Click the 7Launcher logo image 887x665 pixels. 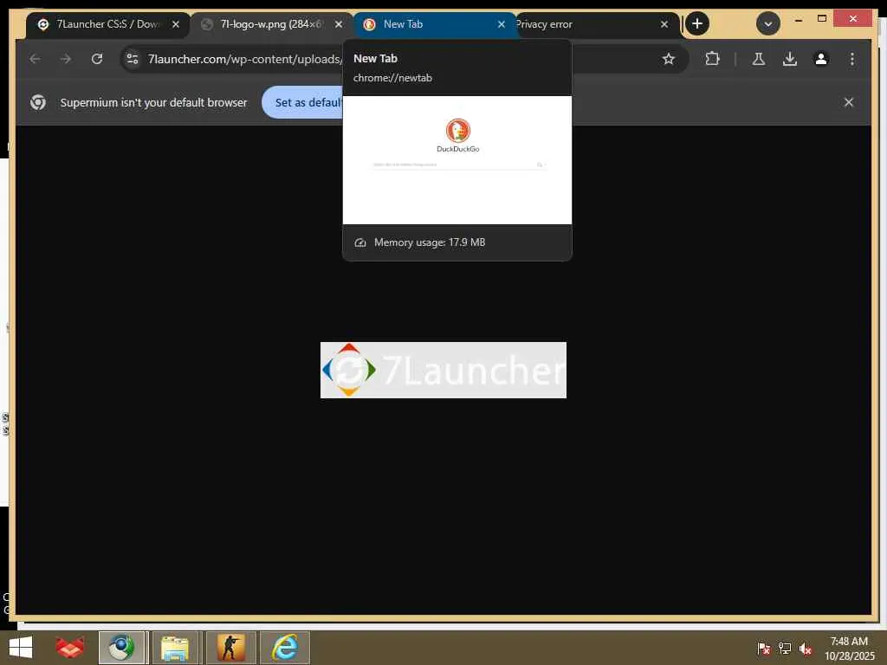tap(443, 370)
